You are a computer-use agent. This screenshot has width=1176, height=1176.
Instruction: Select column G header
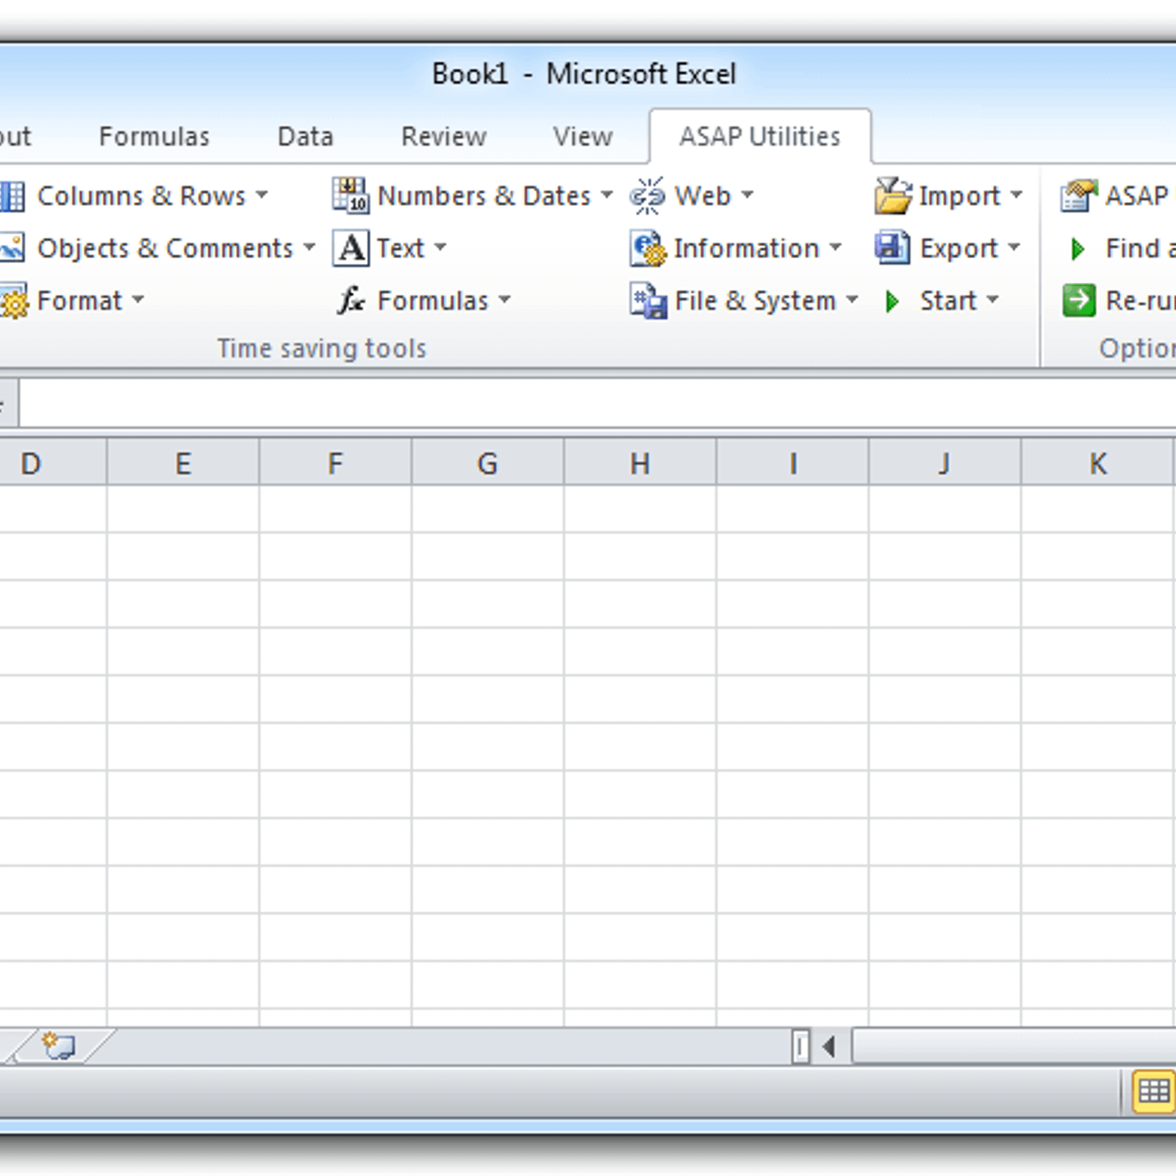(x=487, y=463)
